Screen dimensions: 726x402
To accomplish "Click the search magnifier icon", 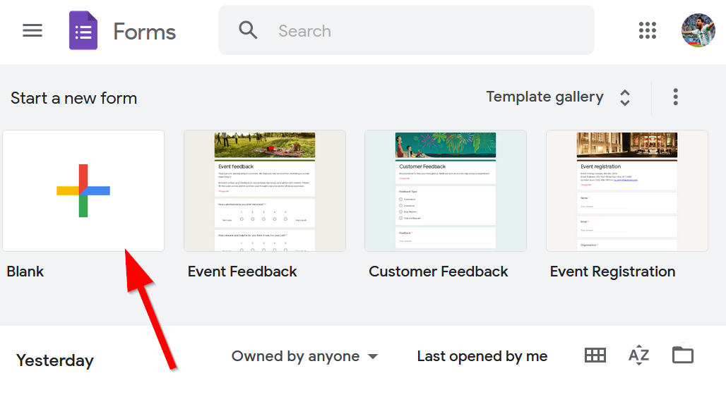I will (248, 30).
